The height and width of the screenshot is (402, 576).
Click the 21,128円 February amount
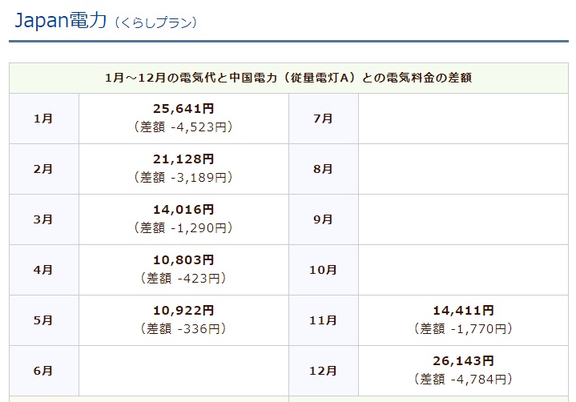[x=183, y=159]
